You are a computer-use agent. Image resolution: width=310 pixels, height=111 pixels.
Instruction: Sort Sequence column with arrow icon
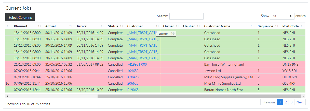pyautogui.click(x=277, y=26)
